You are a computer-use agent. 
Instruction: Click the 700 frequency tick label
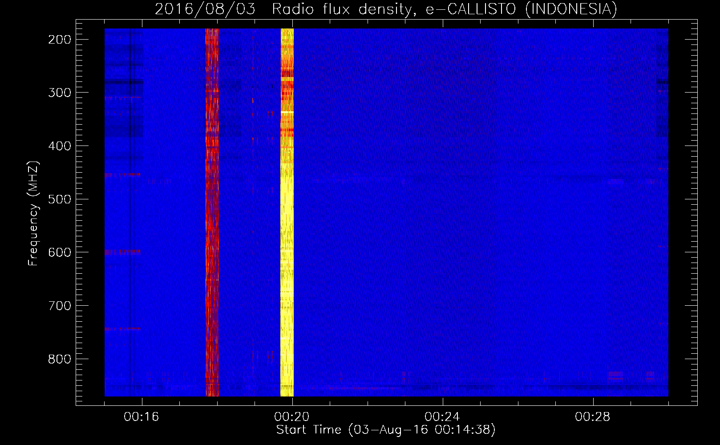click(x=60, y=306)
